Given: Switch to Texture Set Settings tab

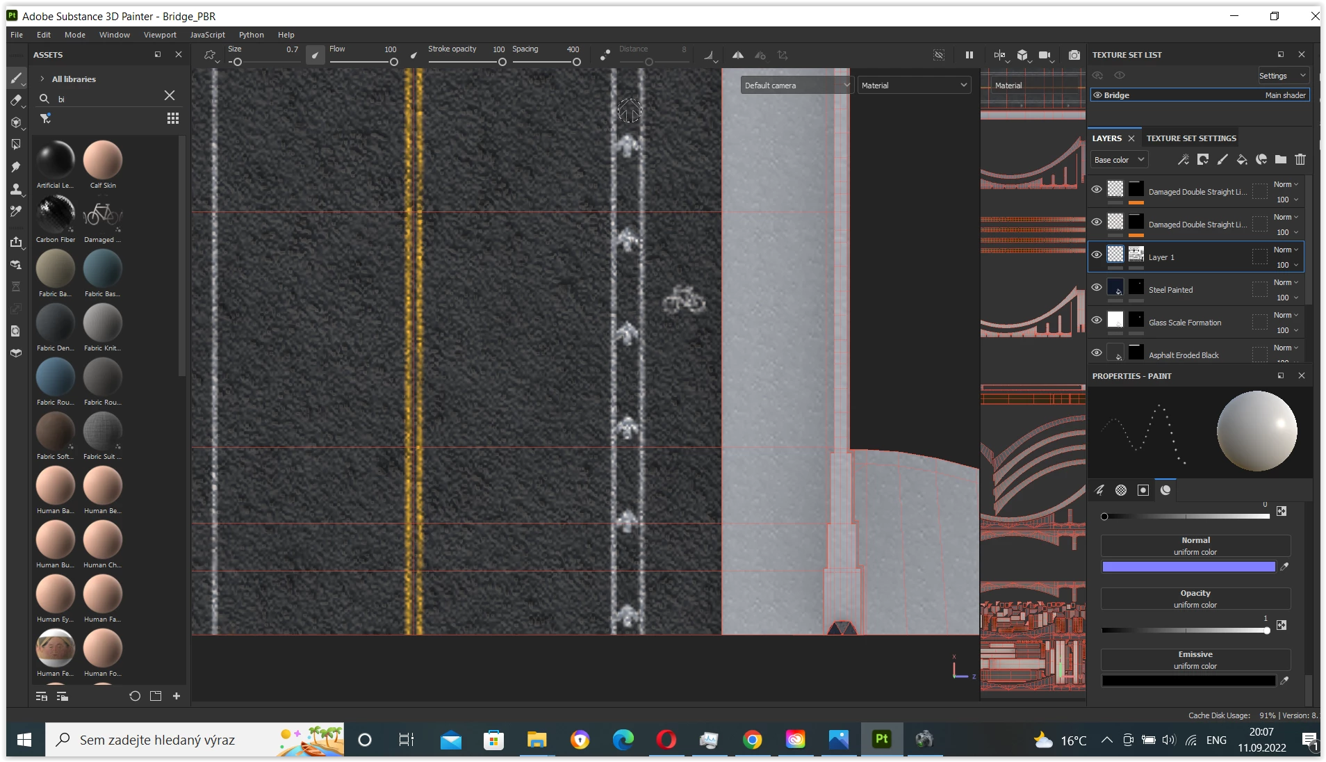Looking at the screenshot, I should coord(1191,138).
